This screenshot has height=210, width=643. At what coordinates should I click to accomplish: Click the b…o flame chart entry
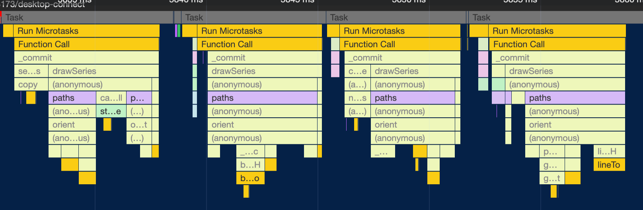click(250, 178)
